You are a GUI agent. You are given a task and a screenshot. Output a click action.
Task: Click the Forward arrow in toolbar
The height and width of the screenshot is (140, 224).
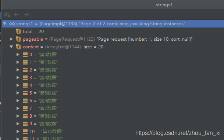[26, 14]
